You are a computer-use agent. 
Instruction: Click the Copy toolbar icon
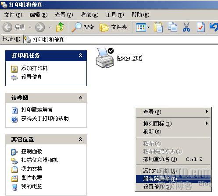pyautogui.click(x=172, y=27)
